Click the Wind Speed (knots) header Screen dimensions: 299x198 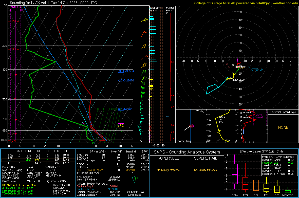point(156,9)
